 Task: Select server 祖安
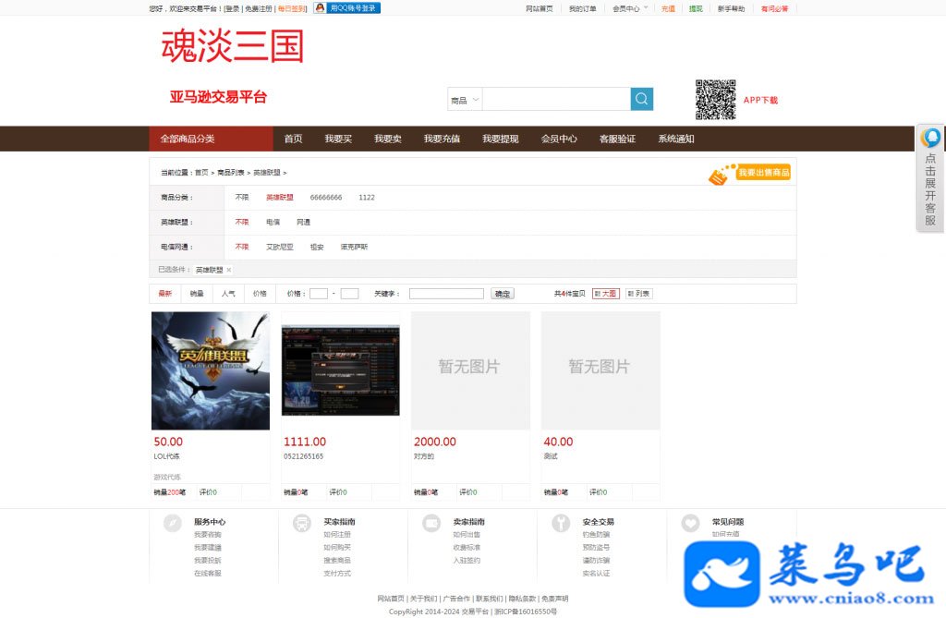(x=317, y=247)
